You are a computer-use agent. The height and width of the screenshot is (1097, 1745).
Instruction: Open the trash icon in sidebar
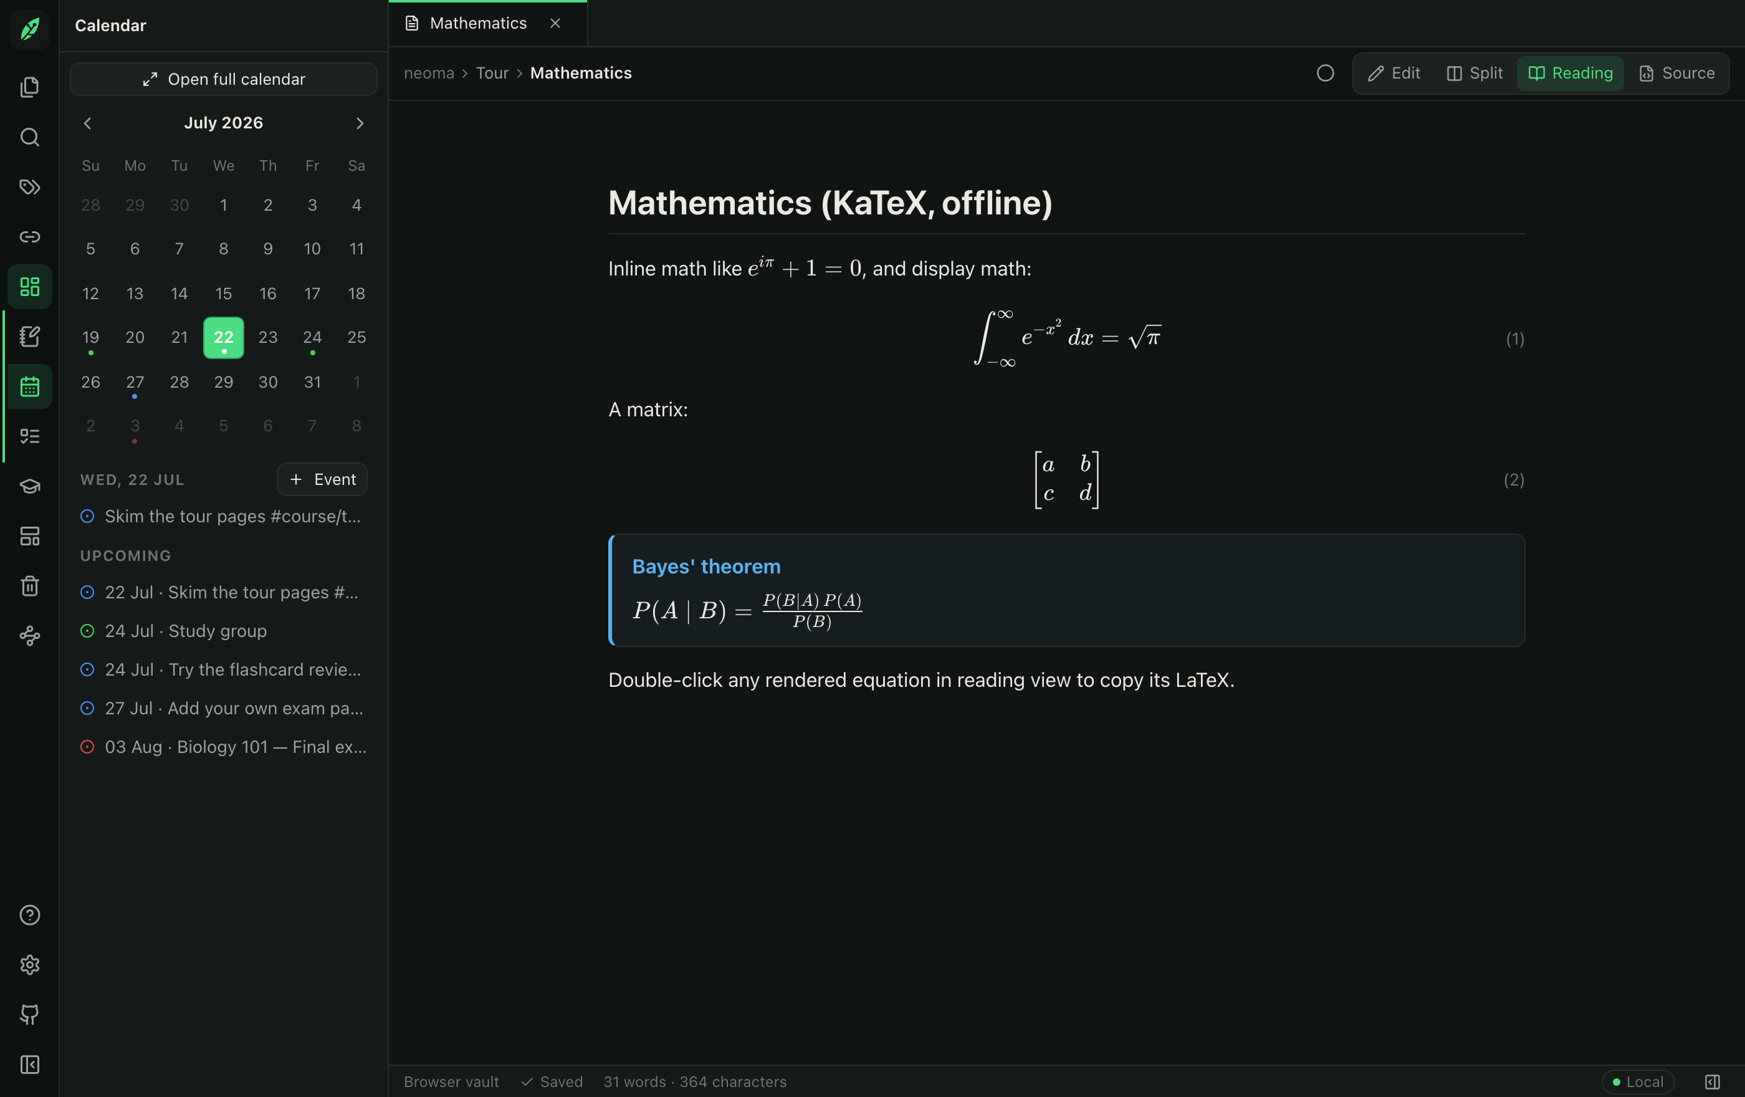click(30, 585)
